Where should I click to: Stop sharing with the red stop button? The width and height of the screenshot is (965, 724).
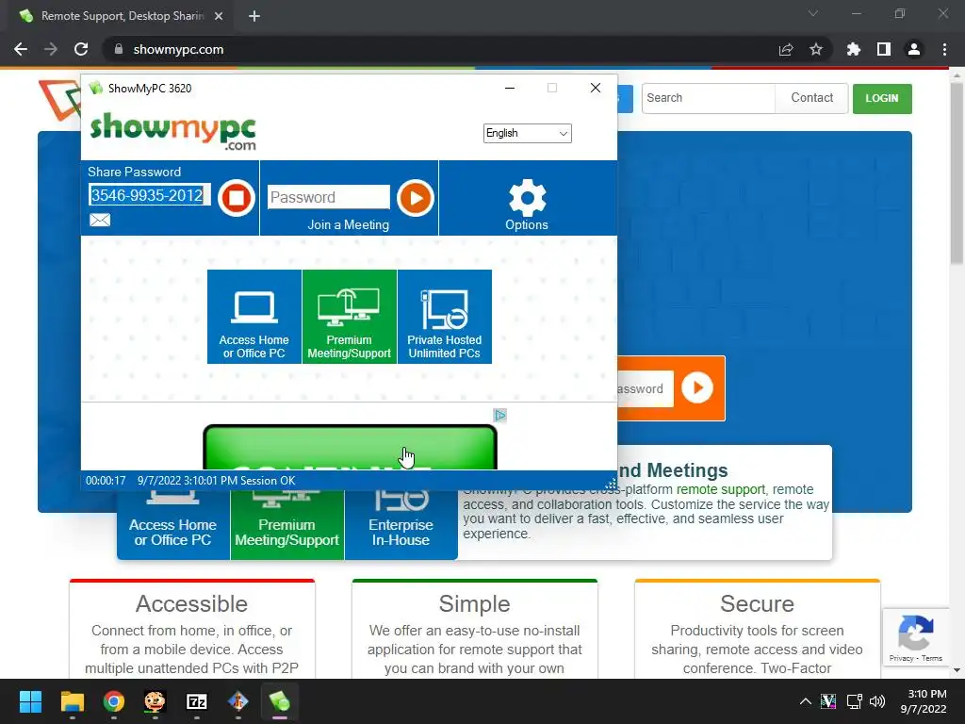point(237,198)
